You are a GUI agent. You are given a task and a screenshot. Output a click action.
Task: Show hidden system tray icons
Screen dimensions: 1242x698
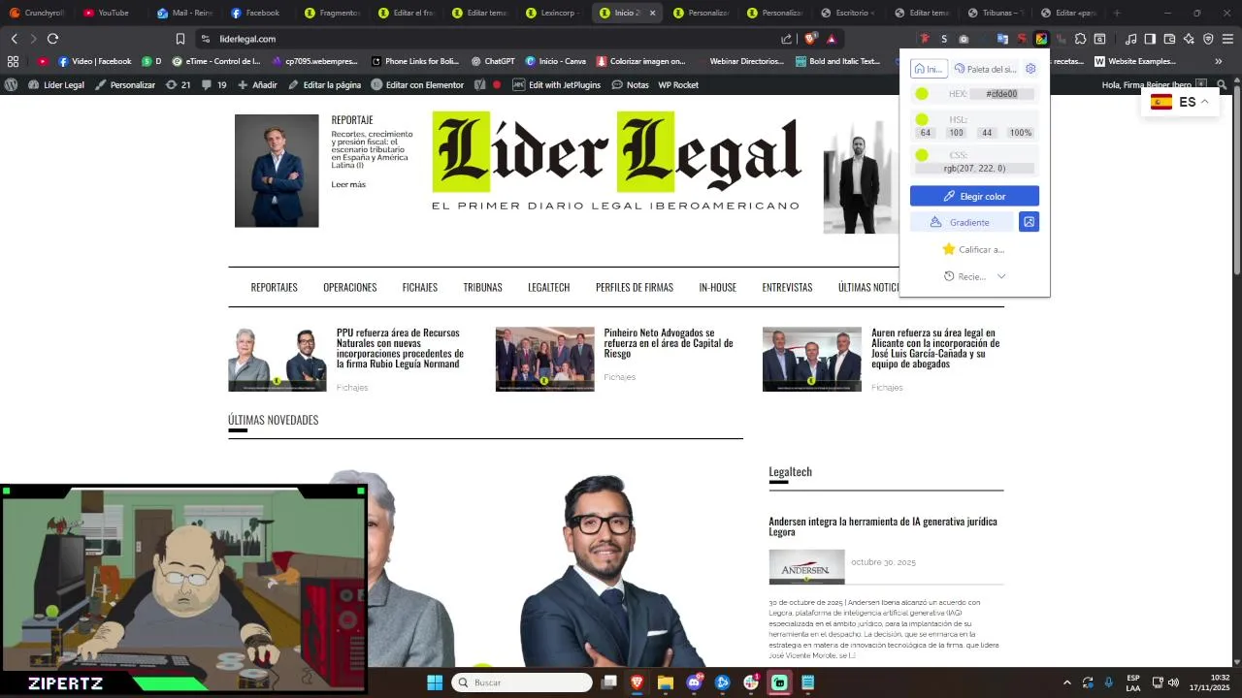click(1067, 682)
